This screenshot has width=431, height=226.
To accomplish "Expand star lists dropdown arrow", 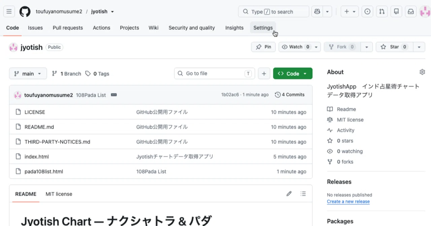I will click(419, 47).
